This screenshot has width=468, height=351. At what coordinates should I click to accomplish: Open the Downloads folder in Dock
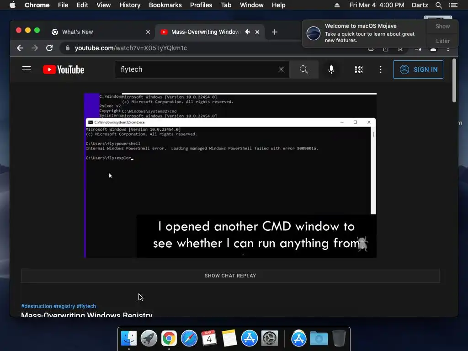319,338
